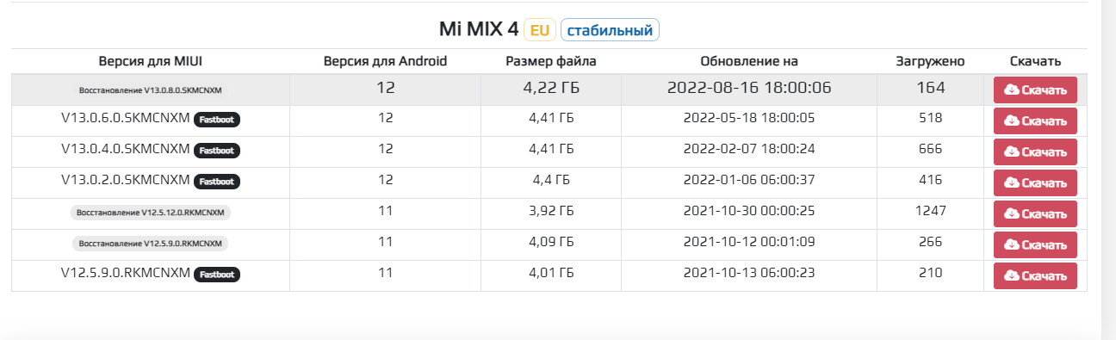Download the V13.0.8.0.SKMCNXM recovery ROM
This screenshot has width=1116, height=340.
1035,90
